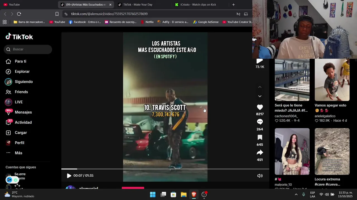Open Microsoft Store from taskbar
The height and width of the screenshot is (200, 357).
tap(173, 194)
